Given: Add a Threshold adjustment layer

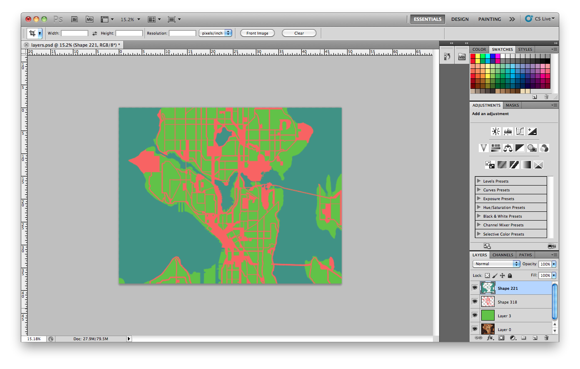Looking at the screenshot, I should 514,165.
